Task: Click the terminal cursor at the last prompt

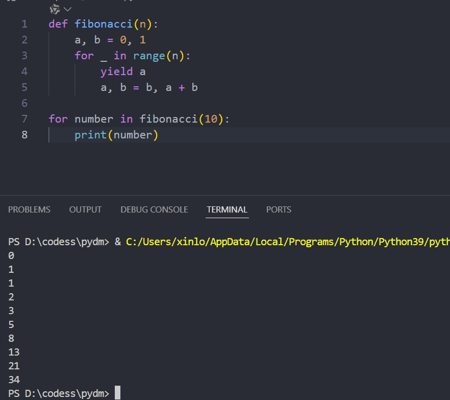Action: [117, 392]
